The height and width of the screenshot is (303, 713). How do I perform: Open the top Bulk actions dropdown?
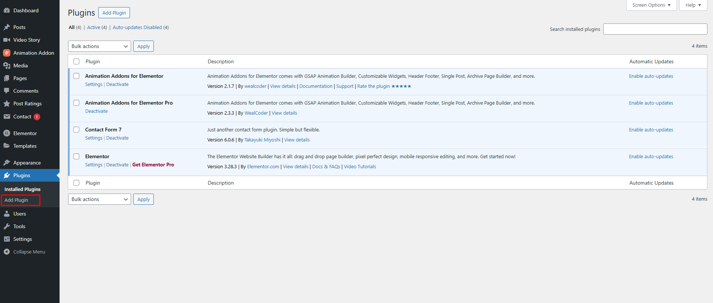pyautogui.click(x=99, y=46)
